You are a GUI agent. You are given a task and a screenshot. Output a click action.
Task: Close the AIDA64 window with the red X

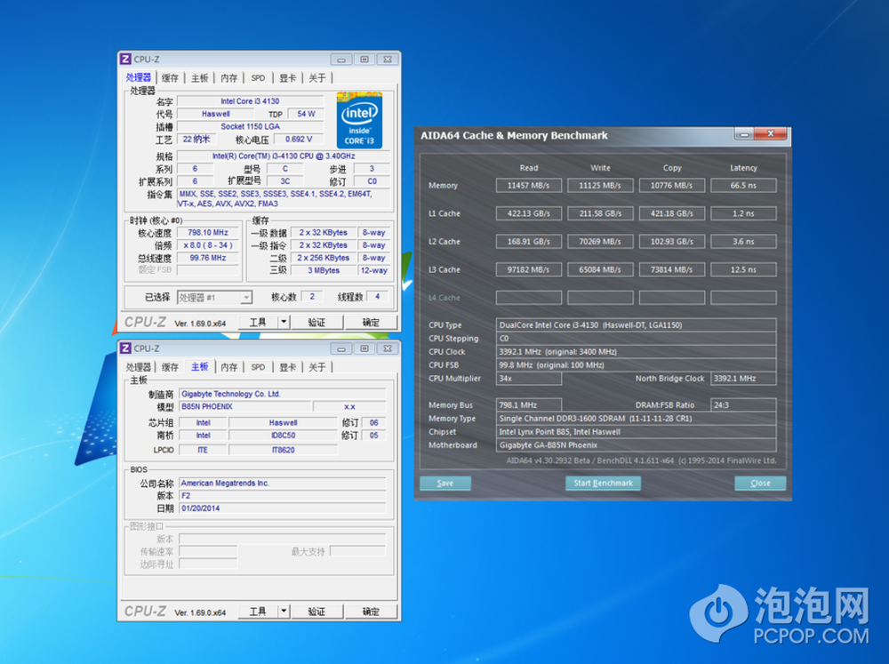771,134
